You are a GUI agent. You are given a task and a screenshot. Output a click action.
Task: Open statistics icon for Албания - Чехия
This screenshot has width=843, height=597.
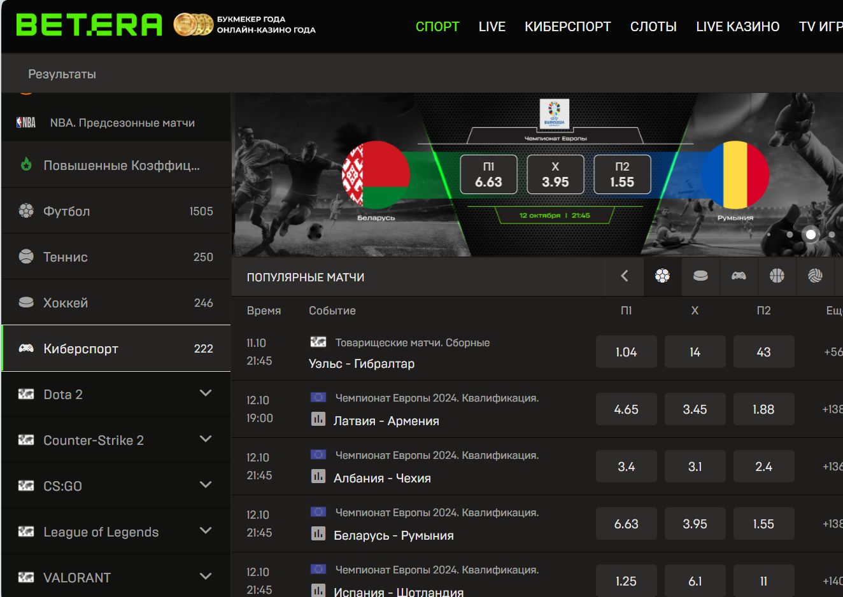click(318, 477)
